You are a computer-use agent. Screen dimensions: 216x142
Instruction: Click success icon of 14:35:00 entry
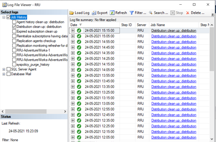pyautogui.click(x=79, y=53)
